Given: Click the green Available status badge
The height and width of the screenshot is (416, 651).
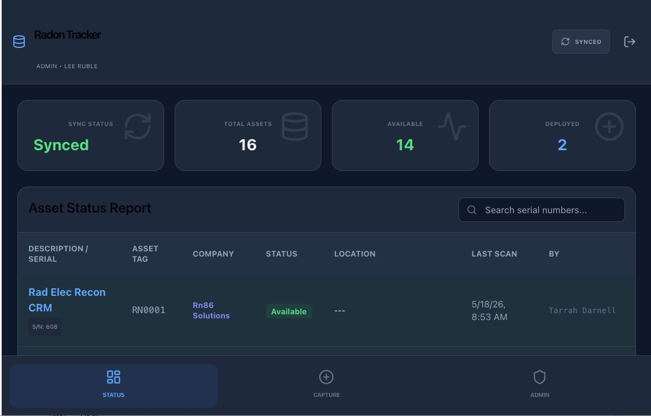Looking at the screenshot, I should point(289,311).
